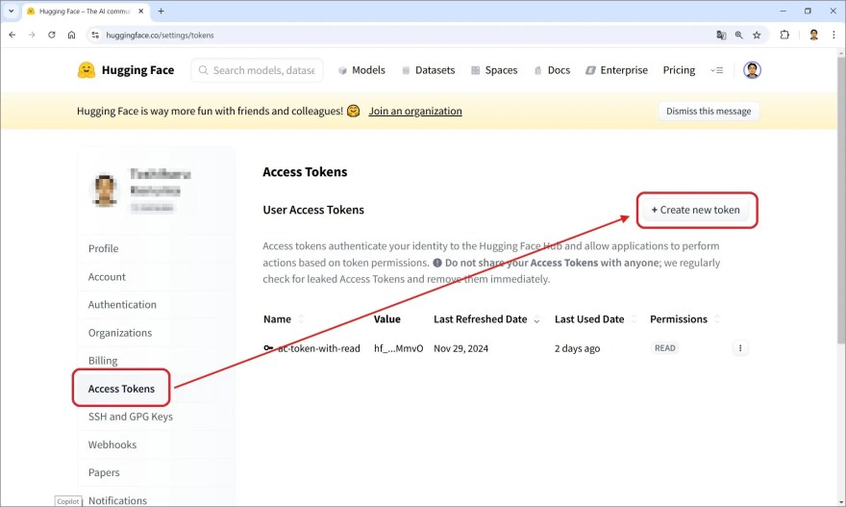
Task: Open the Datasets page
Action: (429, 70)
